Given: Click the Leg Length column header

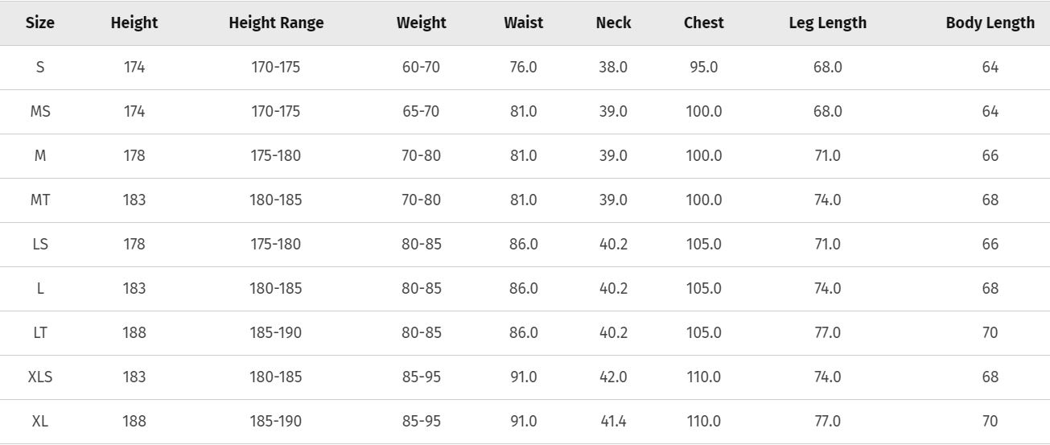Looking at the screenshot, I should (x=828, y=23).
